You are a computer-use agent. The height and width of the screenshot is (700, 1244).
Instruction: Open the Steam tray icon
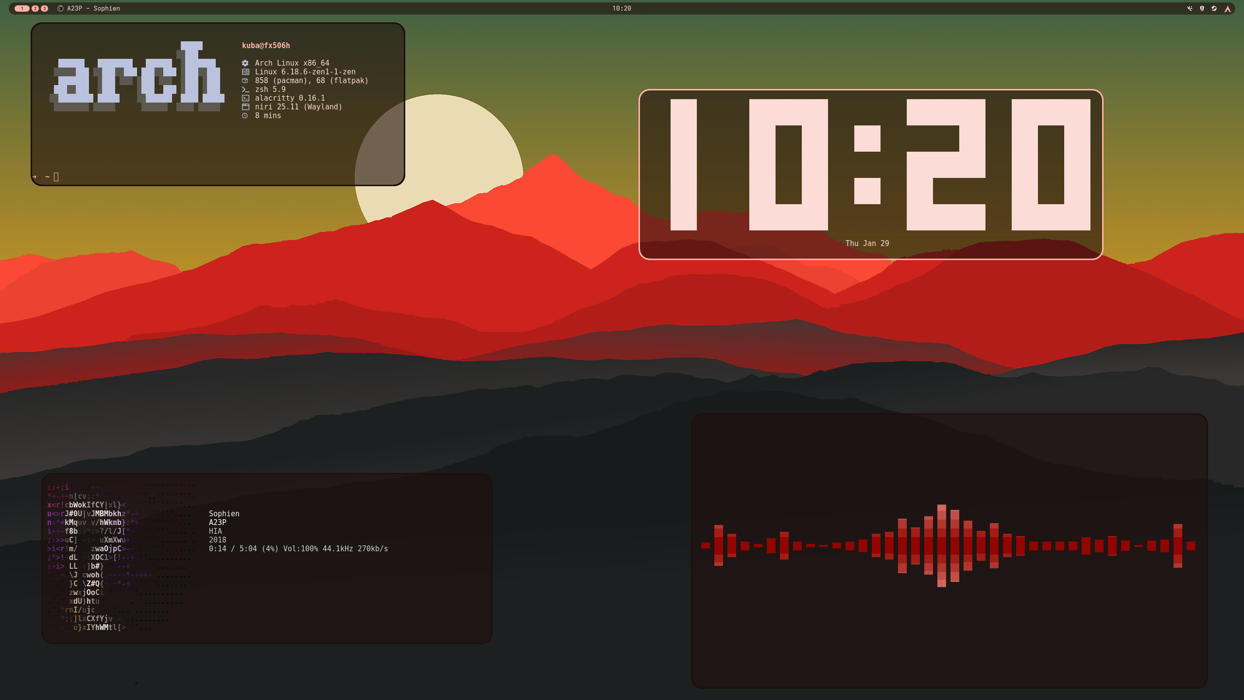1214,8
